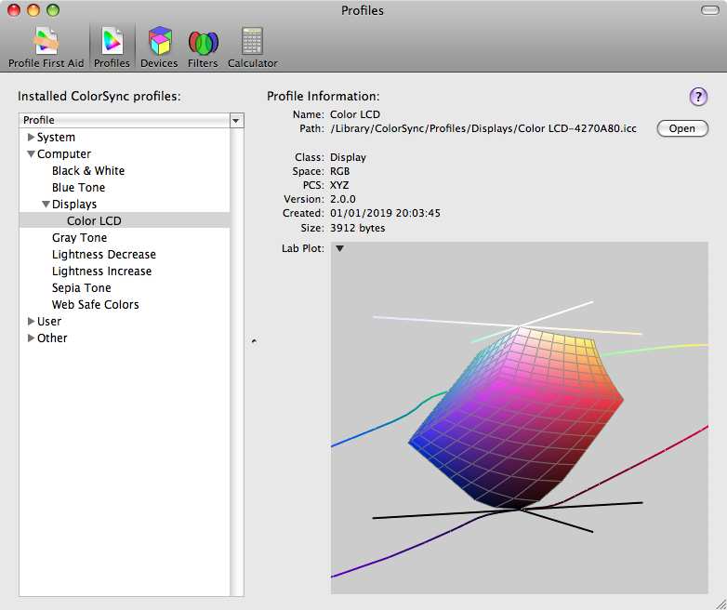Expand the Other profiles group
Viewport: 727px width, 610px height.
[x=31, y=338]
